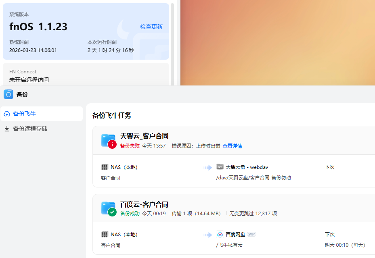Click the cloud upload icon beside 备份飞牛
The height and width of the screenshot is (258, 375).
click(7, 114)
